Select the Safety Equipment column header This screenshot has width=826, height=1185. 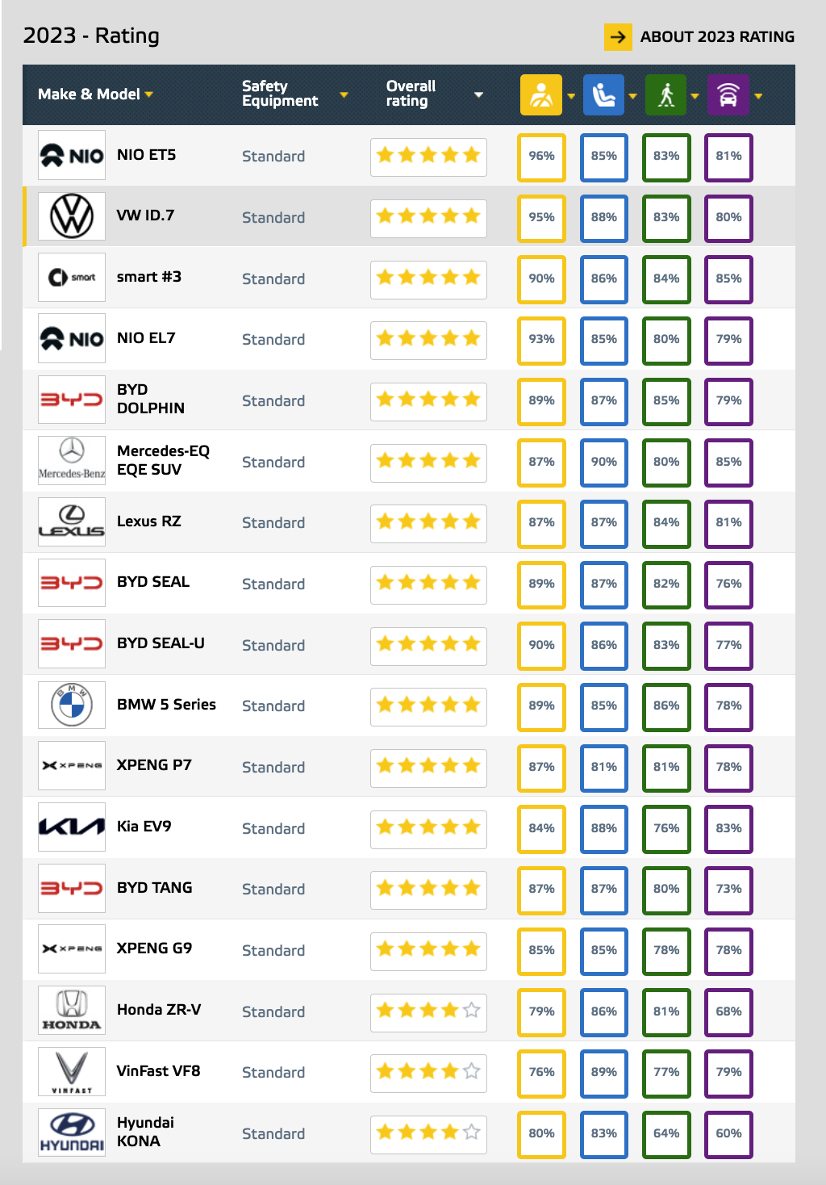[x=280, y=94]
